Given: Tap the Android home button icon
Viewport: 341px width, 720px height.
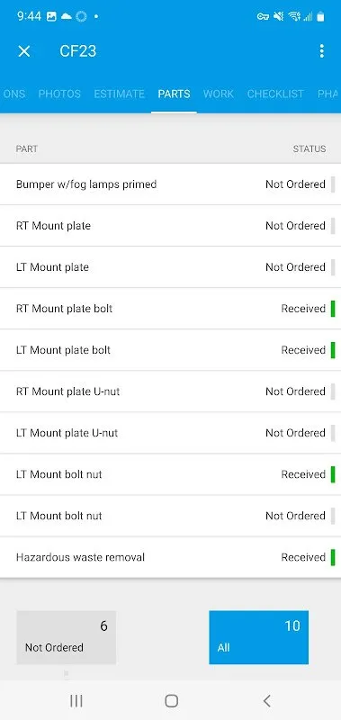Looking at the screenshot, I should pos(171,701).
